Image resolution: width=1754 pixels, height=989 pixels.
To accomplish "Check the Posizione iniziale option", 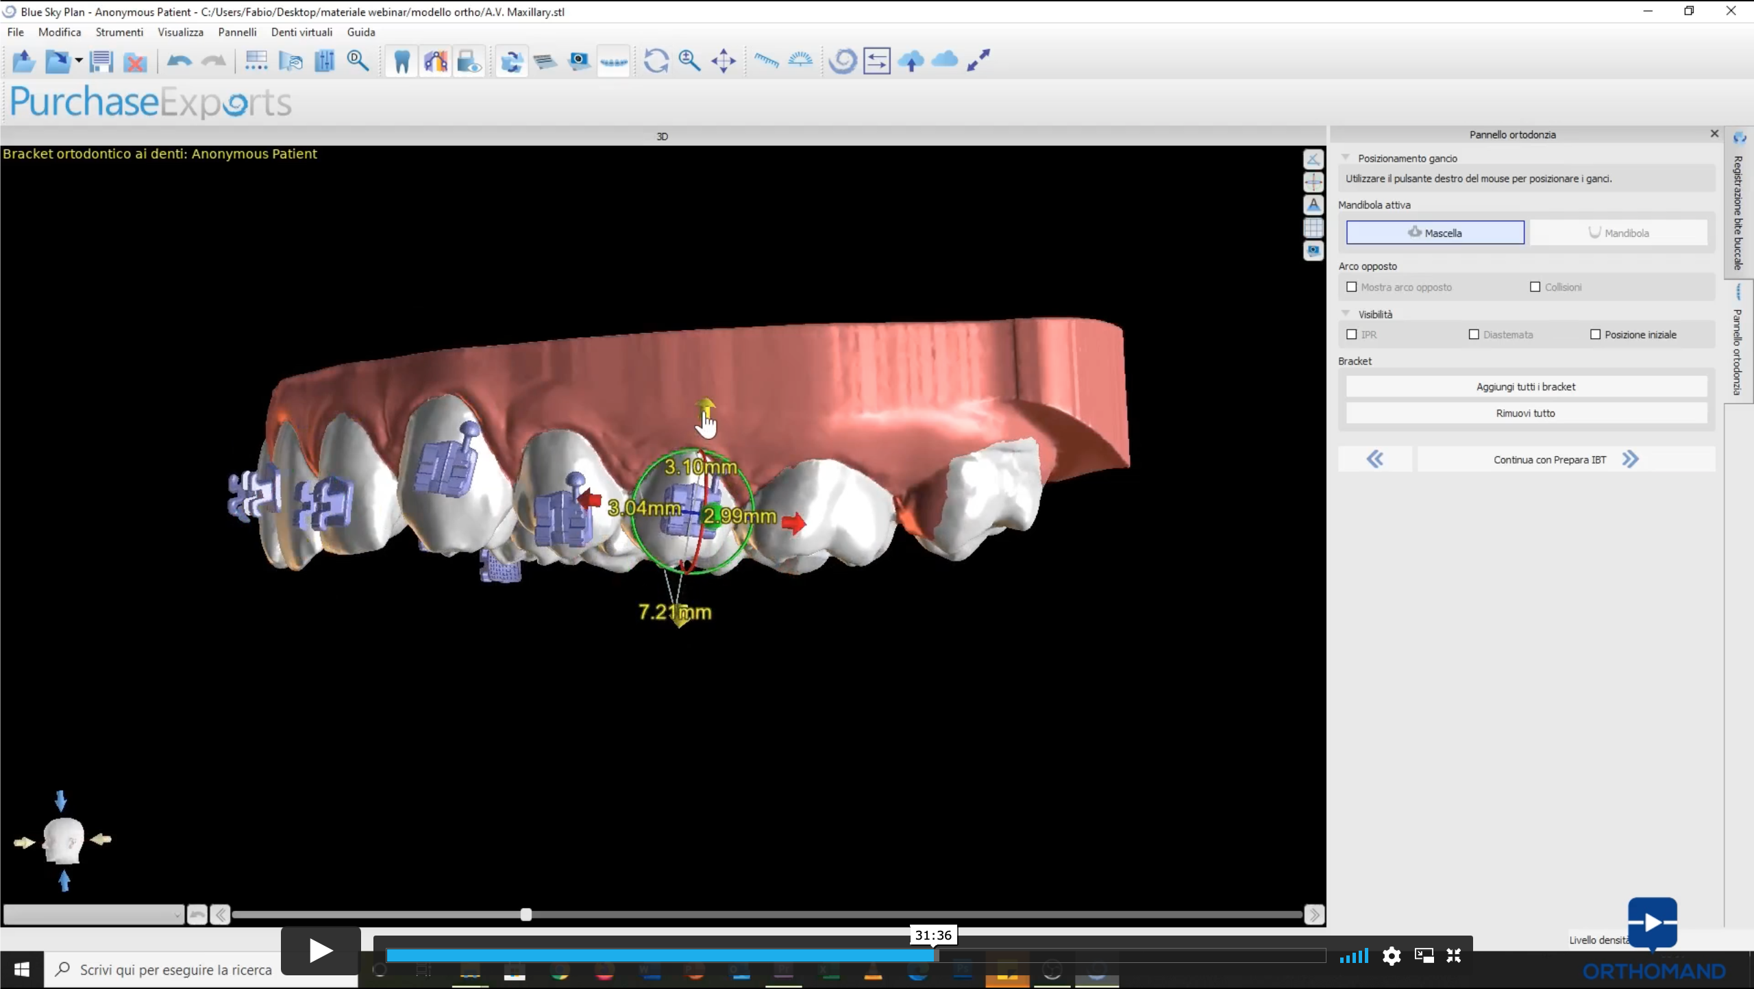I will (x=1595, y=334).
